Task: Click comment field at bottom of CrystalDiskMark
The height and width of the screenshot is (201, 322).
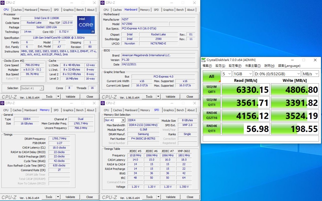Action: 261,139
